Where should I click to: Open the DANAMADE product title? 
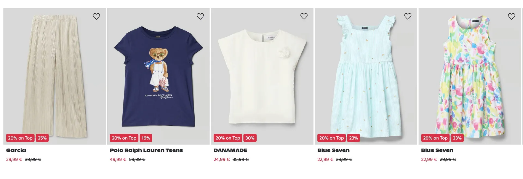click(x=230, y=150)
